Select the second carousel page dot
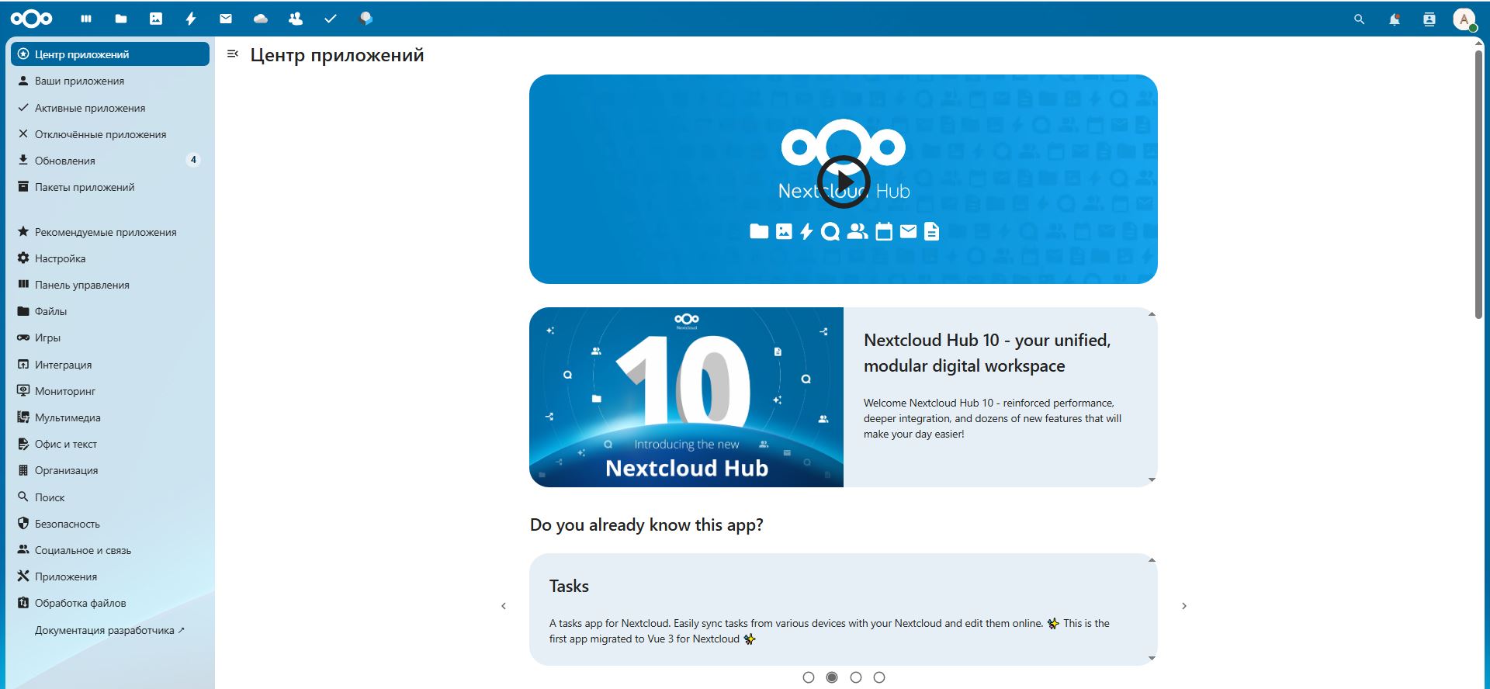 [832, 677]
